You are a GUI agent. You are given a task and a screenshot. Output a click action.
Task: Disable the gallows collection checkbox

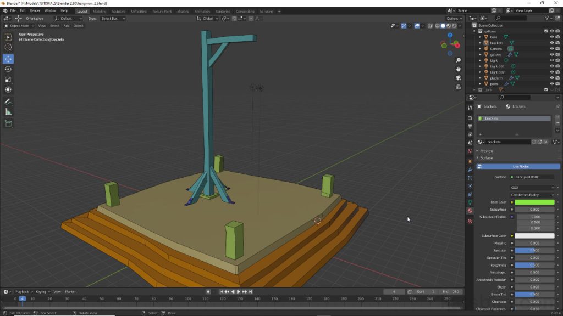(546, 31)
